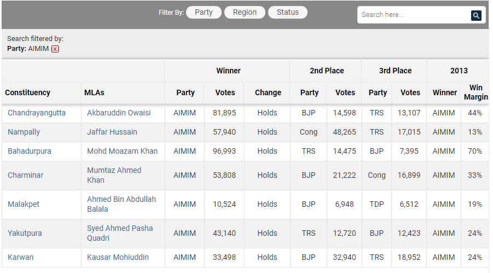The width and height of the screenshot is (493, 273).
Task: Open the Party filter dropdown
Action: tap(204, 13)
